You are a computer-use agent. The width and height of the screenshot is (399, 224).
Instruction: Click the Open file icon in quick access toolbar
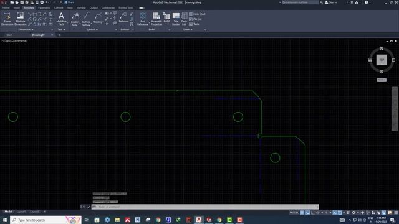pos(17,2)
